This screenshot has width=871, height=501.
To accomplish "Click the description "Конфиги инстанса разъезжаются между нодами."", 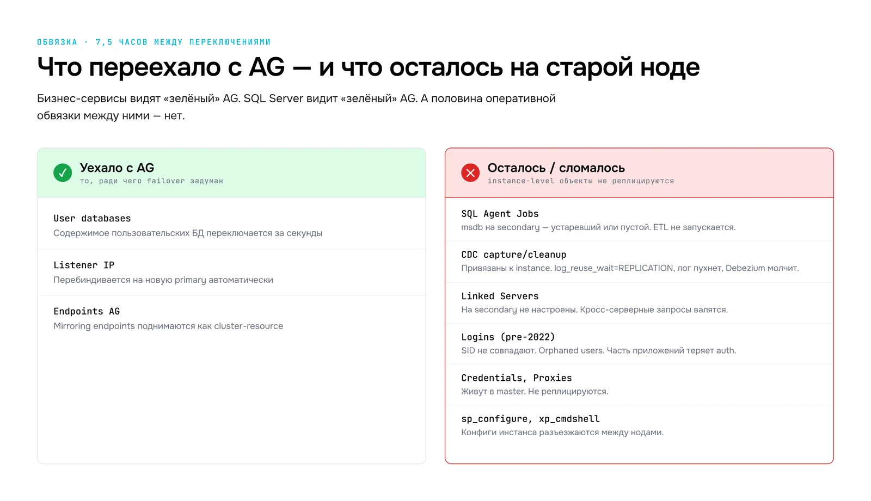I will (x=562, y=432).
